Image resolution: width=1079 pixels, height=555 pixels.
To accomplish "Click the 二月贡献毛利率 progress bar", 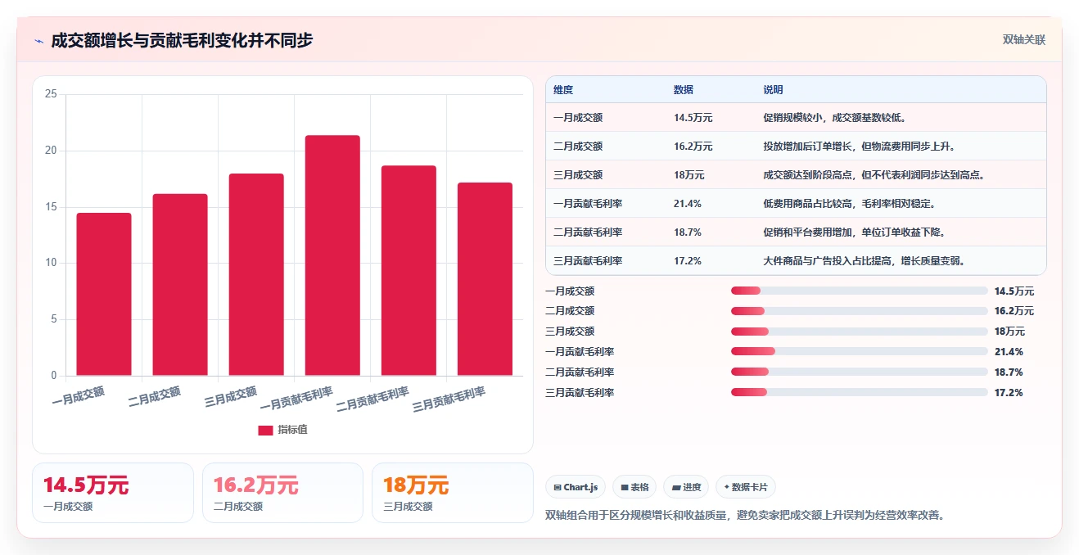I will coord(860,372).
